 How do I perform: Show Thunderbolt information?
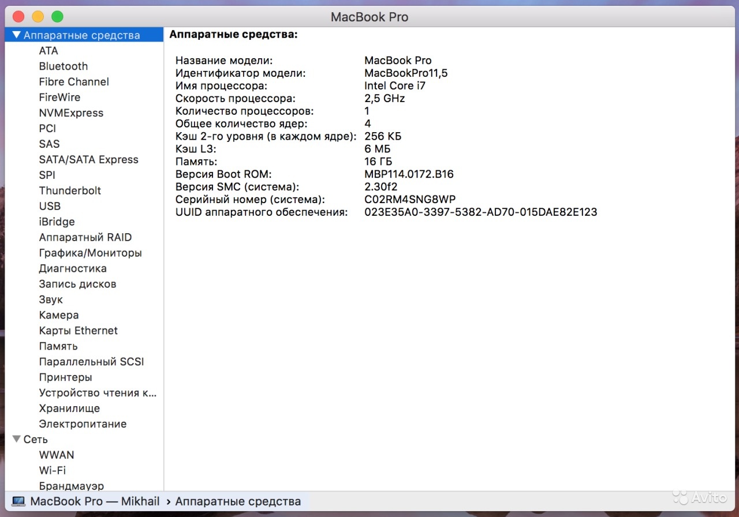pos(70,191)
